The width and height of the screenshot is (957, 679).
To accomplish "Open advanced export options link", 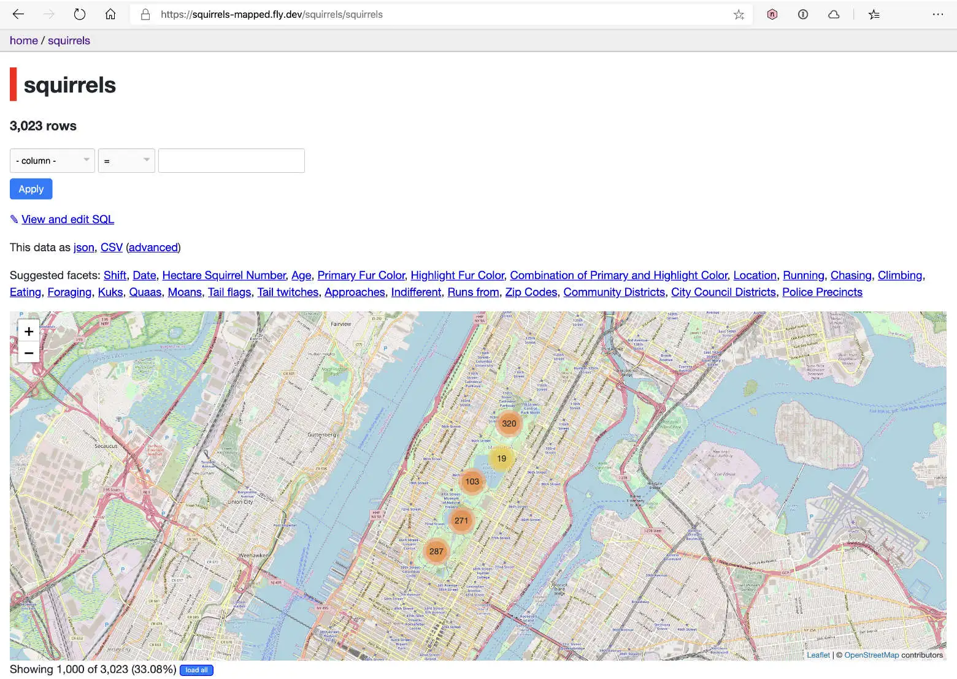I will click(x=153, y=248).
